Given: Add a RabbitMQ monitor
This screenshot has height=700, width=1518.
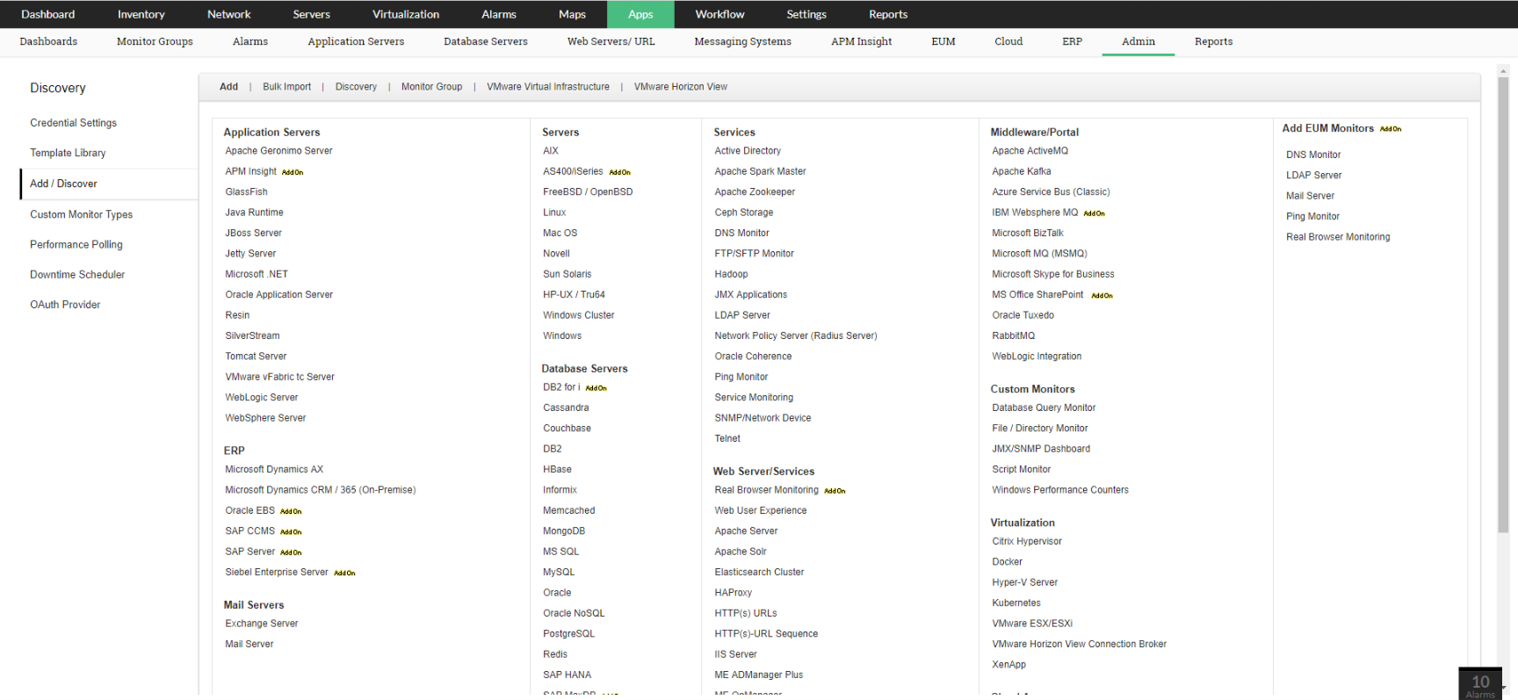Looking at the screenshot, I should pyautogui.click(x=1013, y=336).
